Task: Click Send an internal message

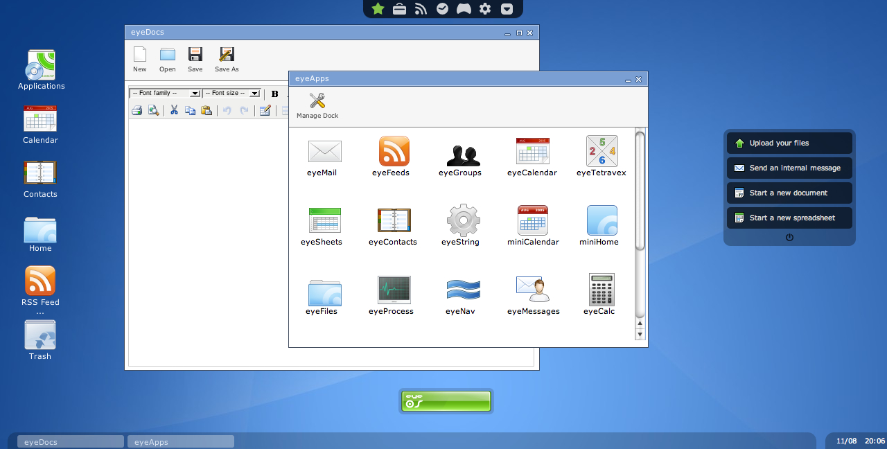Action: [789, 168]
